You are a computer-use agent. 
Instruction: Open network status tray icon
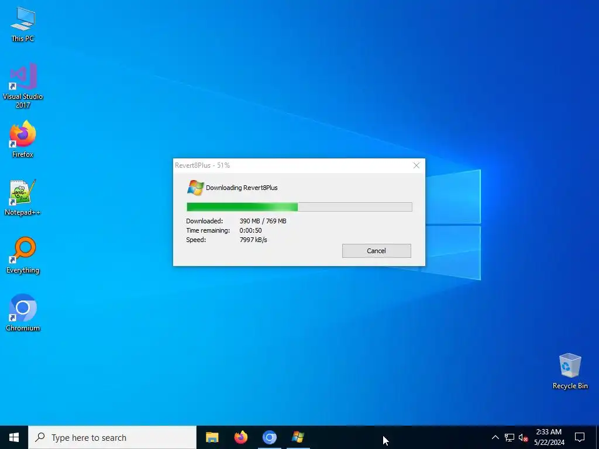click(x=510, y=437)
